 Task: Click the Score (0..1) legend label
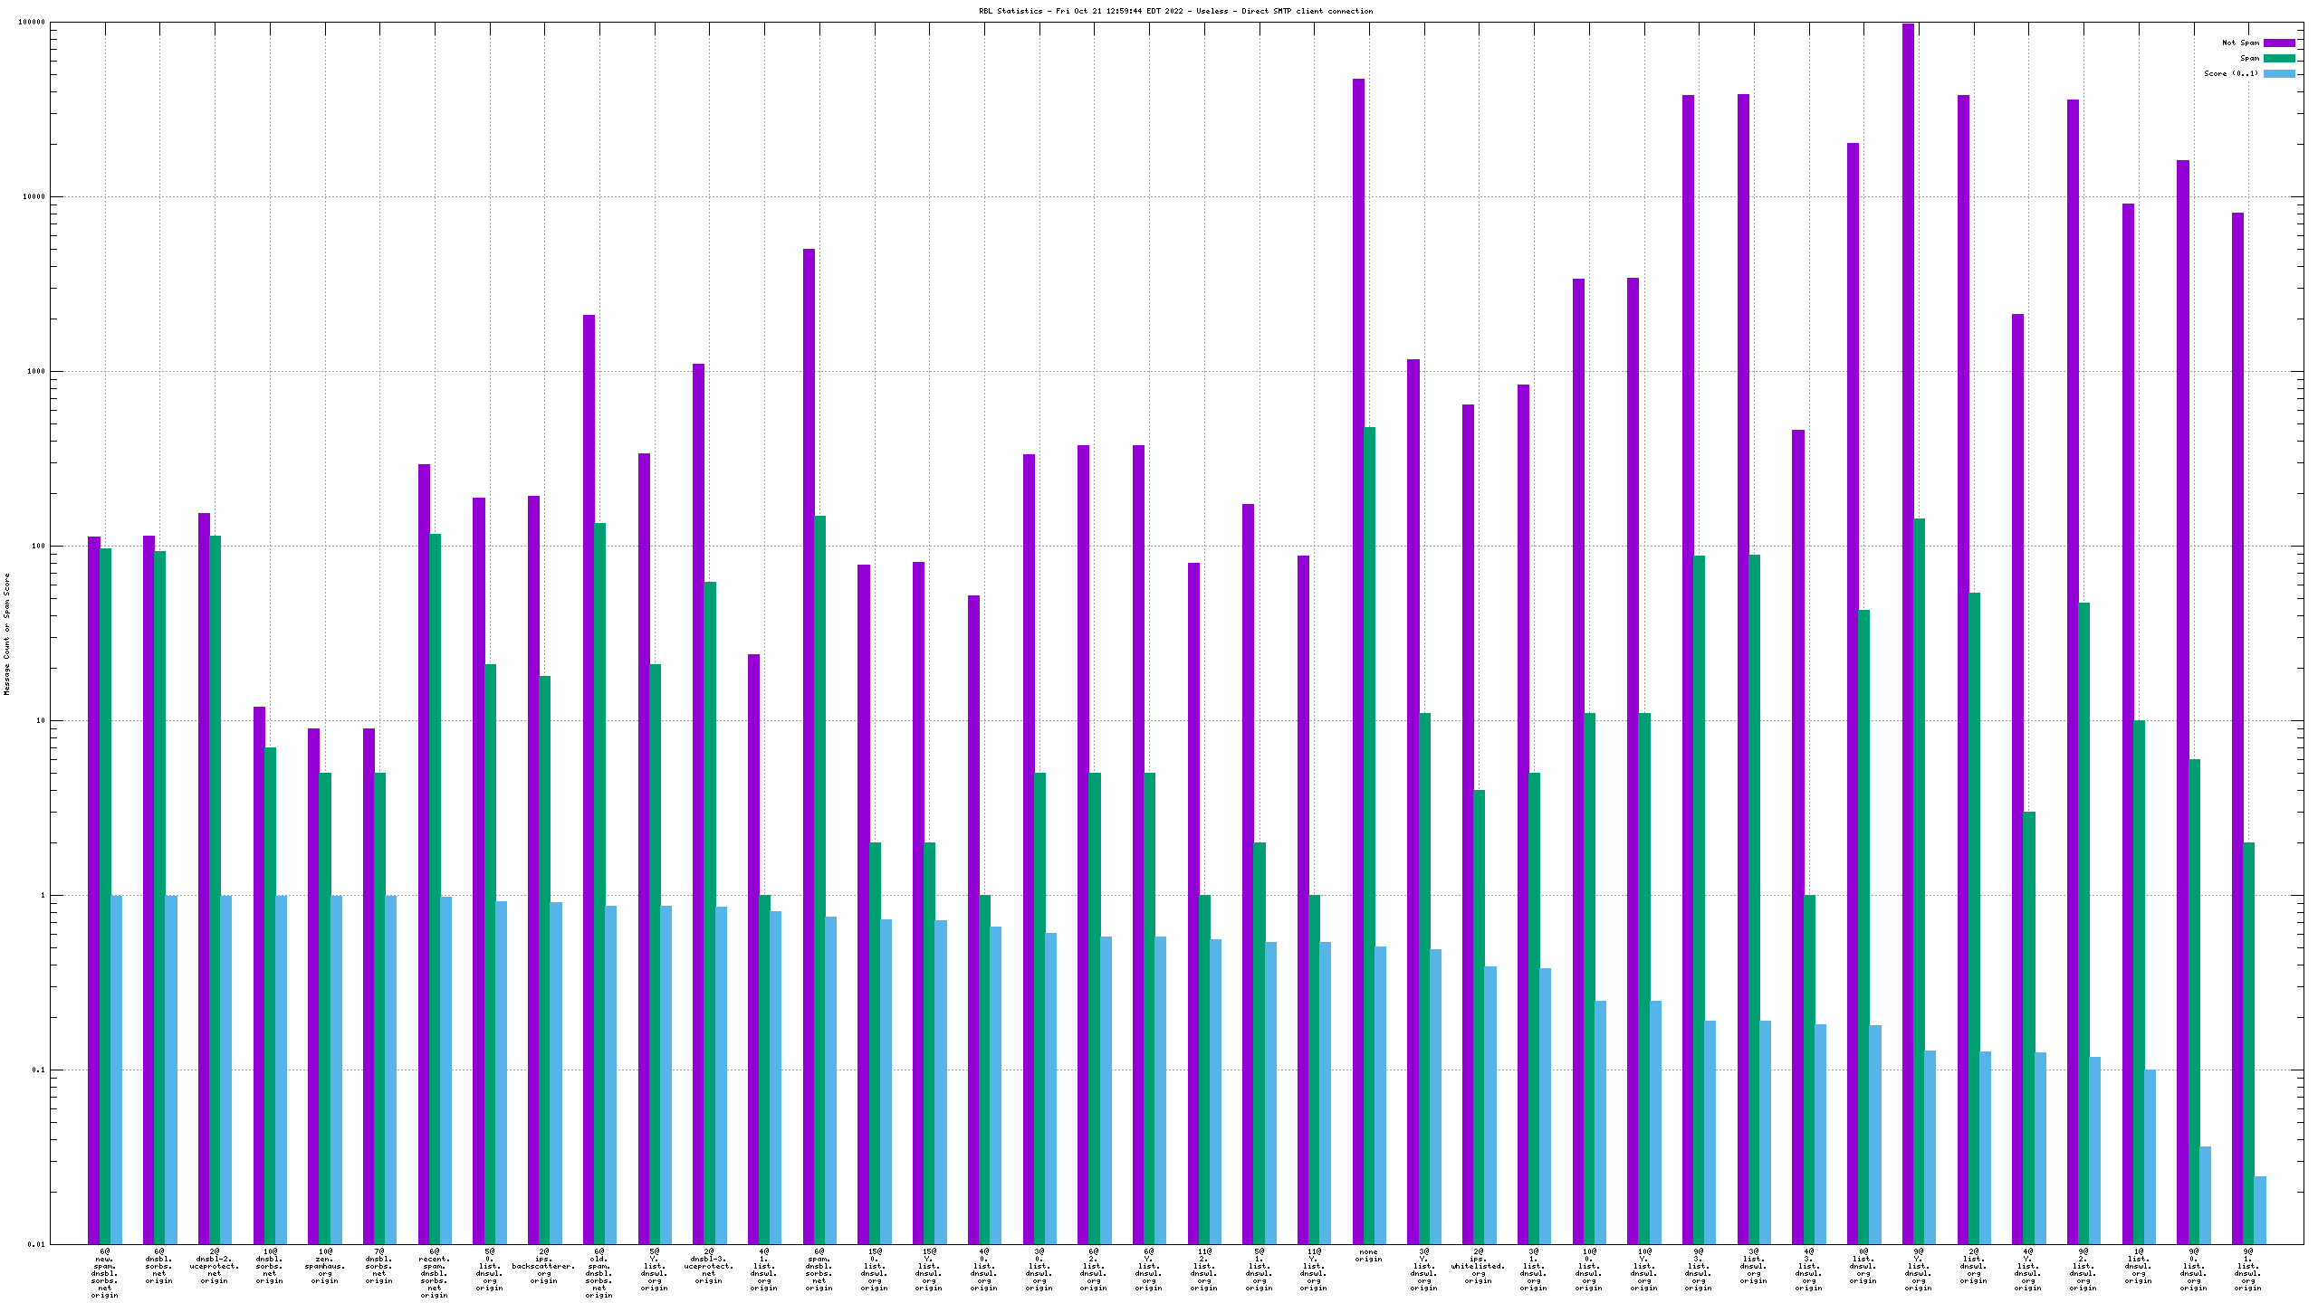pos(2231,73)
